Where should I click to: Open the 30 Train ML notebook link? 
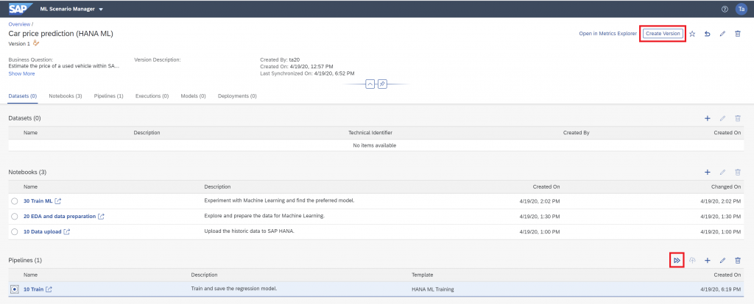pos(38,201)
